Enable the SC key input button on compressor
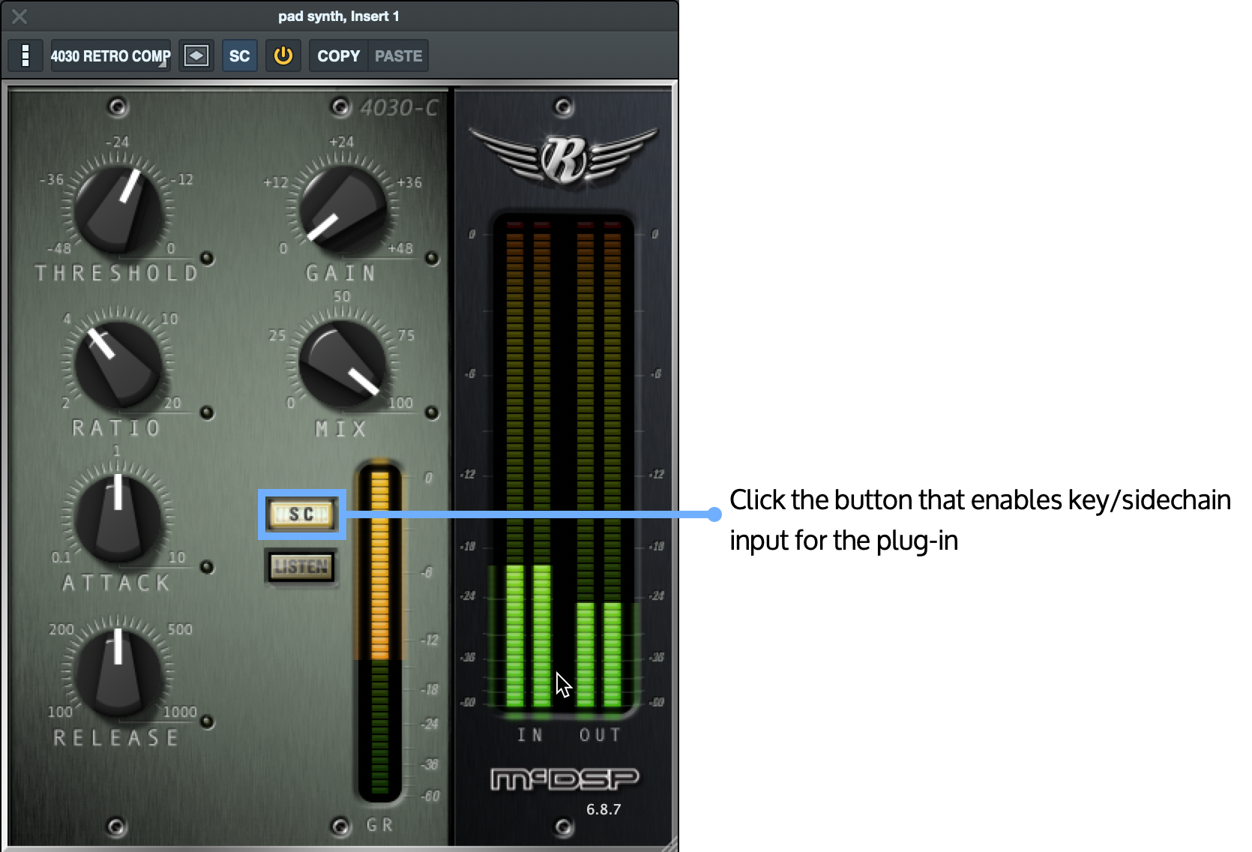The width and height of the screenshot is (1252, 852). [x=301, y=514]
